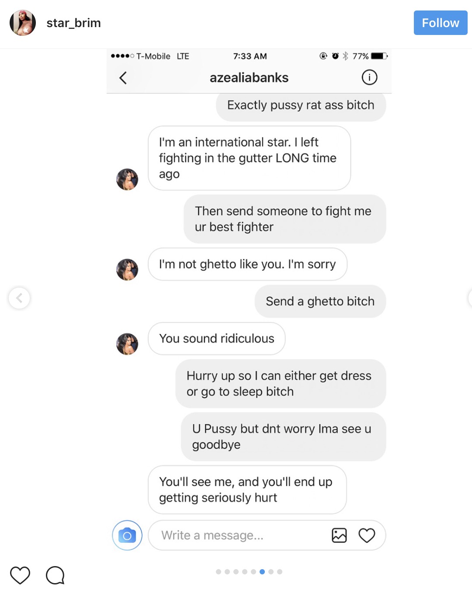This screenshot has height=591, width=472.
Task: Select the "Send a ghetto bitch" message bubble
Action: click(320, 301)
